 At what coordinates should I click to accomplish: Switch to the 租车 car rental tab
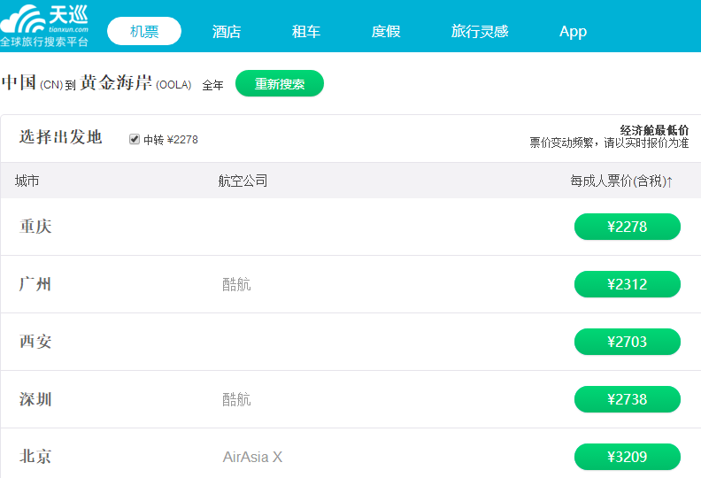pos(306,31)
